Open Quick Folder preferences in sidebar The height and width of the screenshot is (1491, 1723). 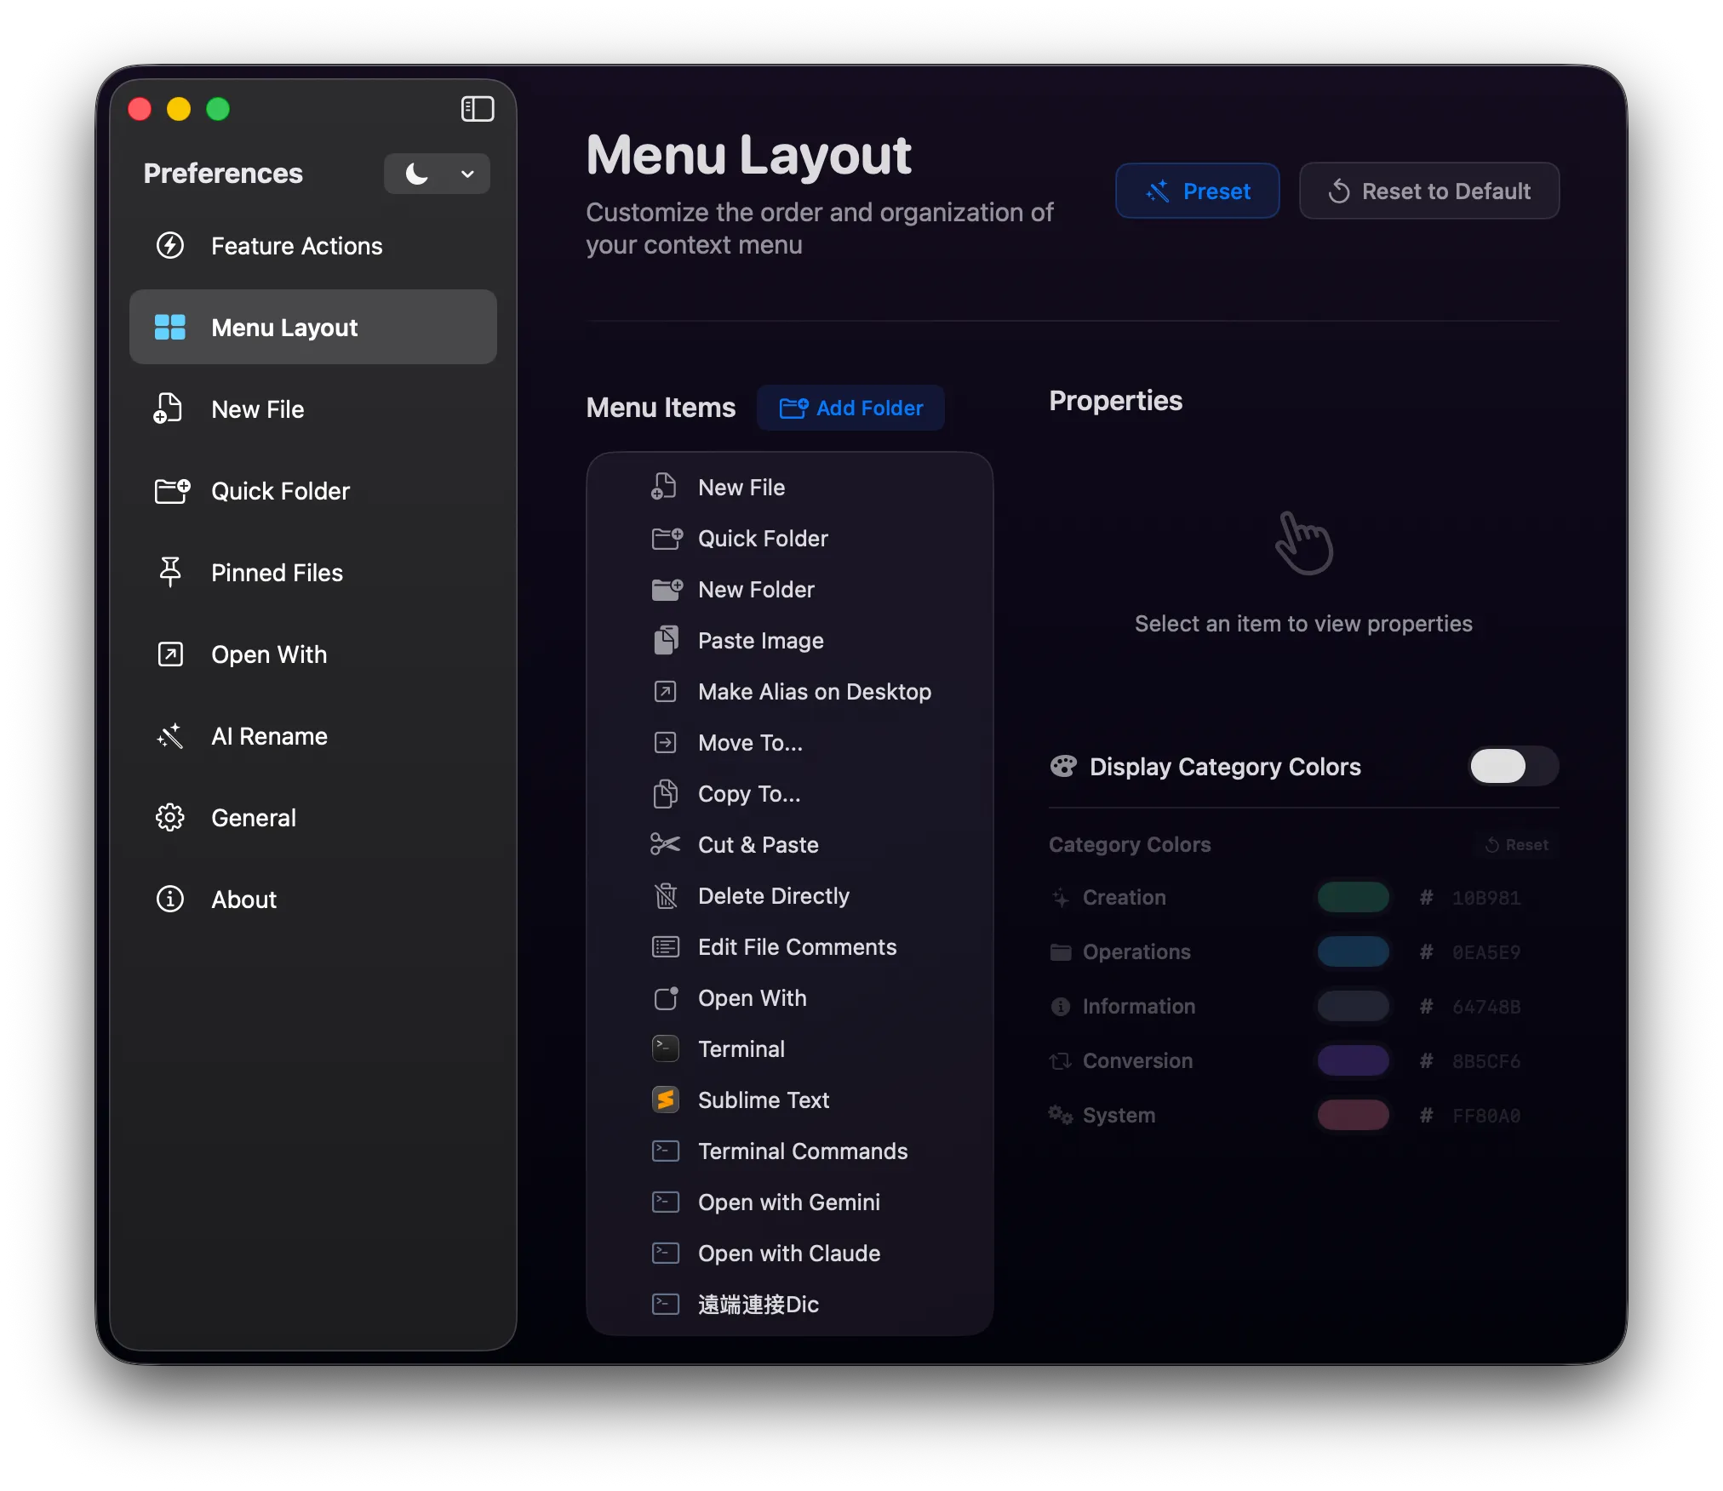[x=312, y=491]
